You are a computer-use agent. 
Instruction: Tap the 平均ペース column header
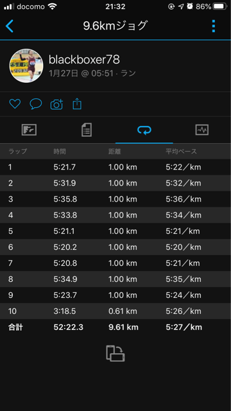(x=181, y=152)
